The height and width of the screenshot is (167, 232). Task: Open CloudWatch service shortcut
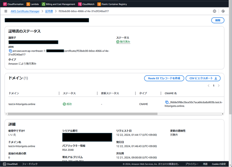(x=86, y=4)
